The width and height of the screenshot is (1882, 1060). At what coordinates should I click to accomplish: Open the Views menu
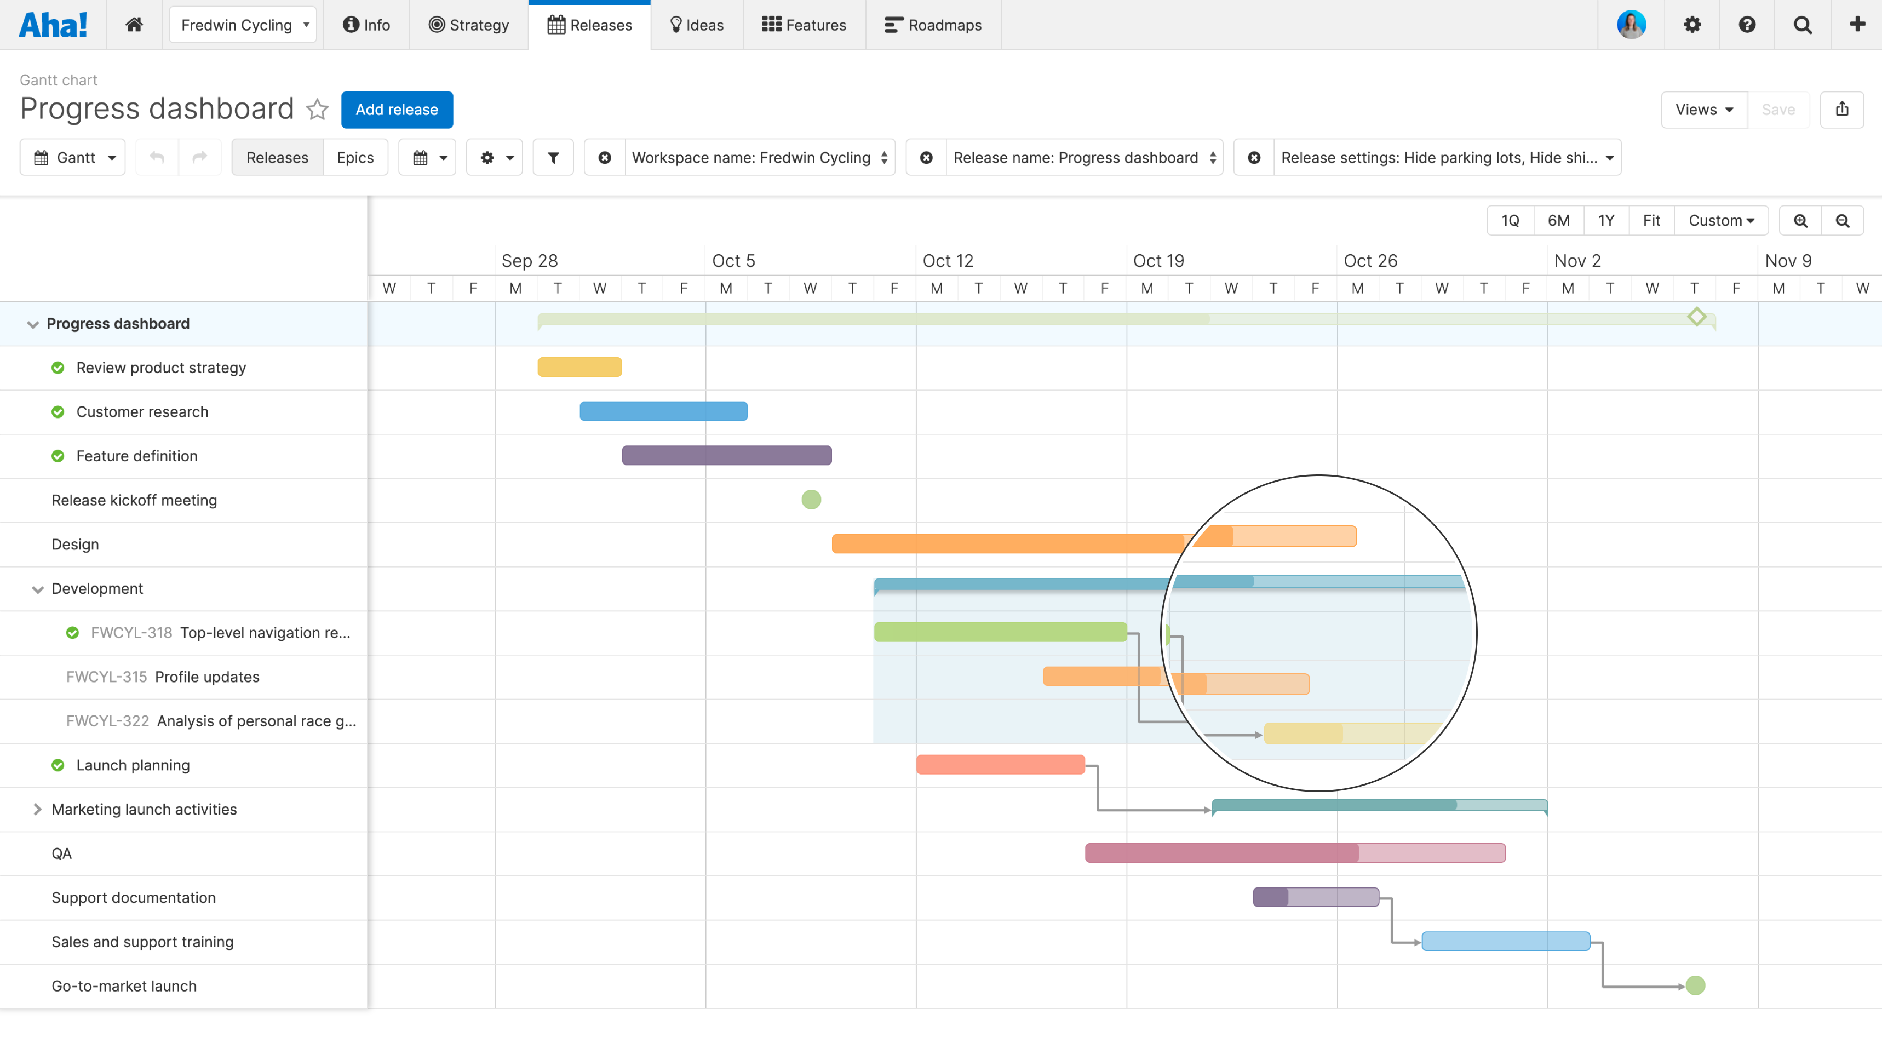[1704, 110]
